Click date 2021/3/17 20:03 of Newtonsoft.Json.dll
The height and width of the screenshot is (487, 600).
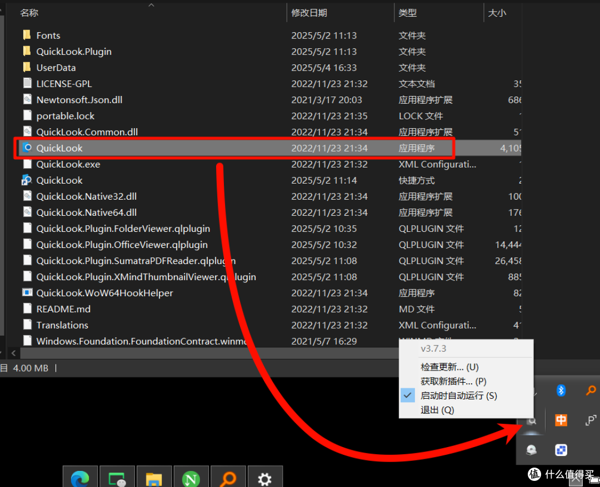[327, 100]
